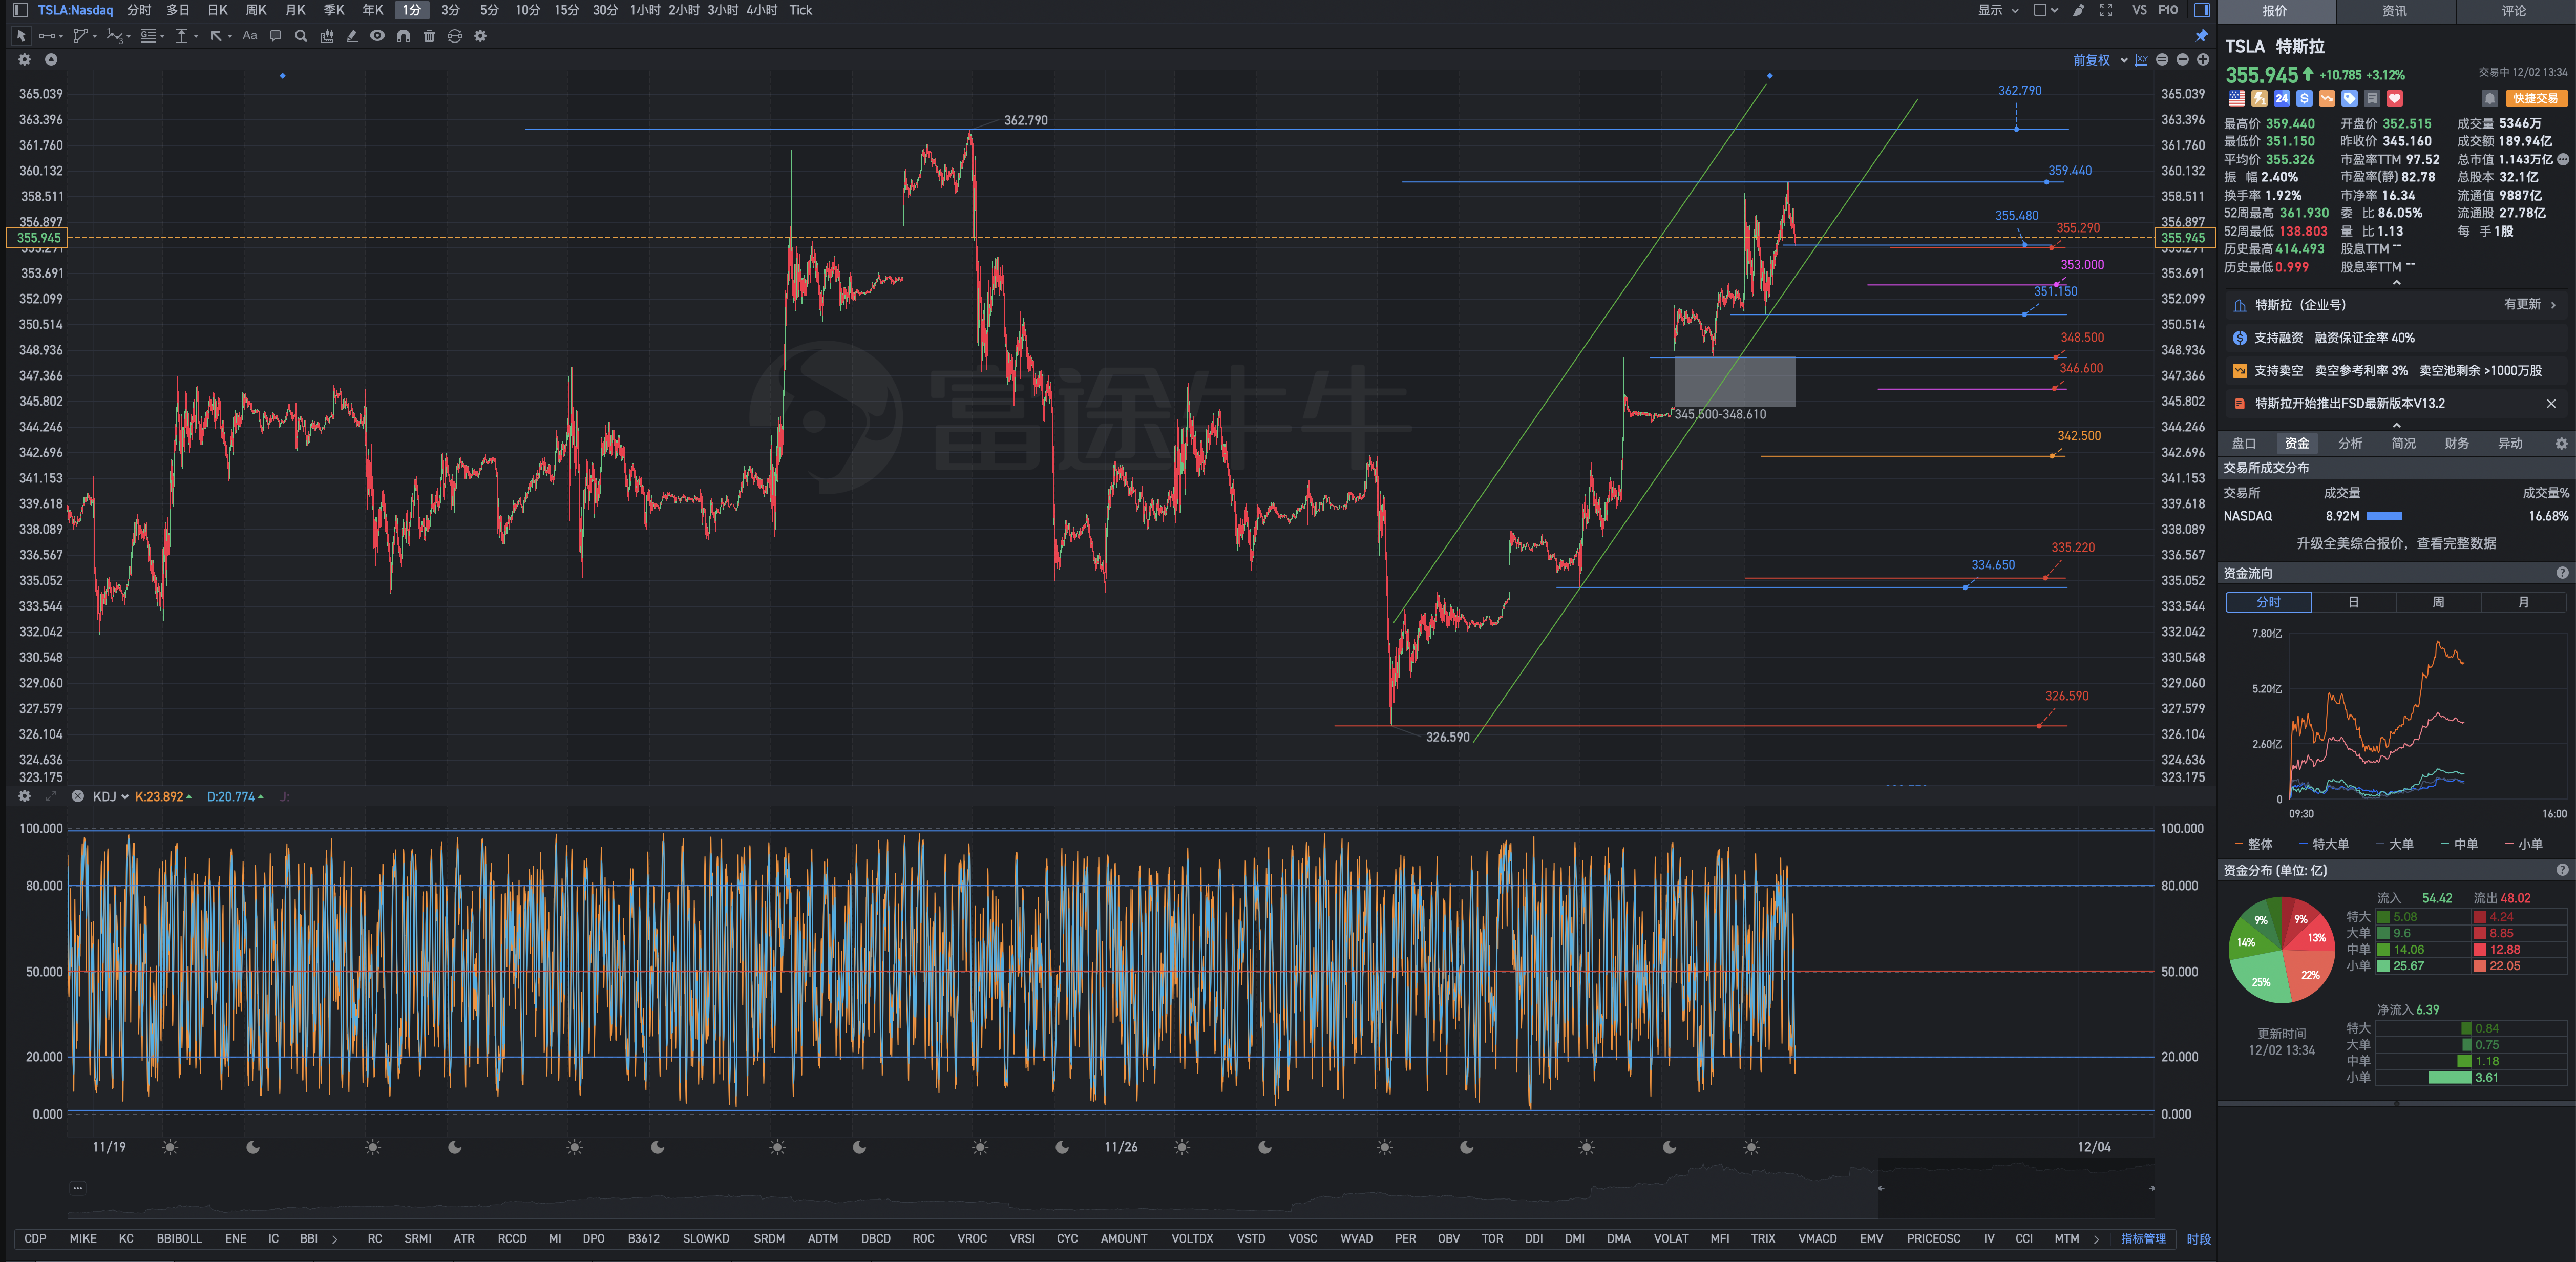
Task: Open the 资讯 news tab
Action: [2395, 11]
